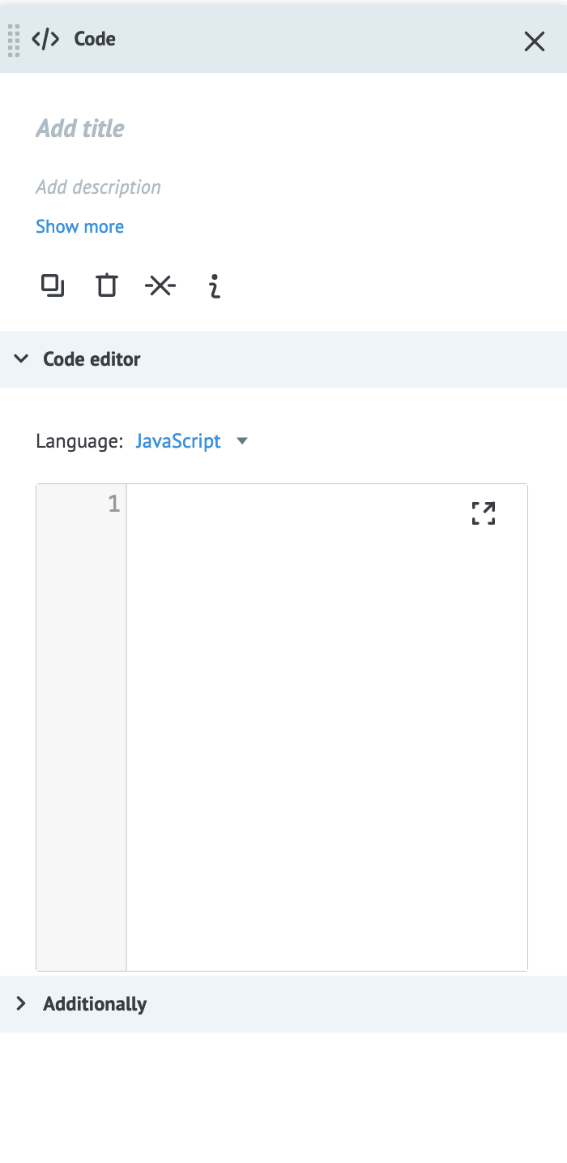Delete the Code node using the trash icon
567x1163 pixels.
(x=106, y=285)
